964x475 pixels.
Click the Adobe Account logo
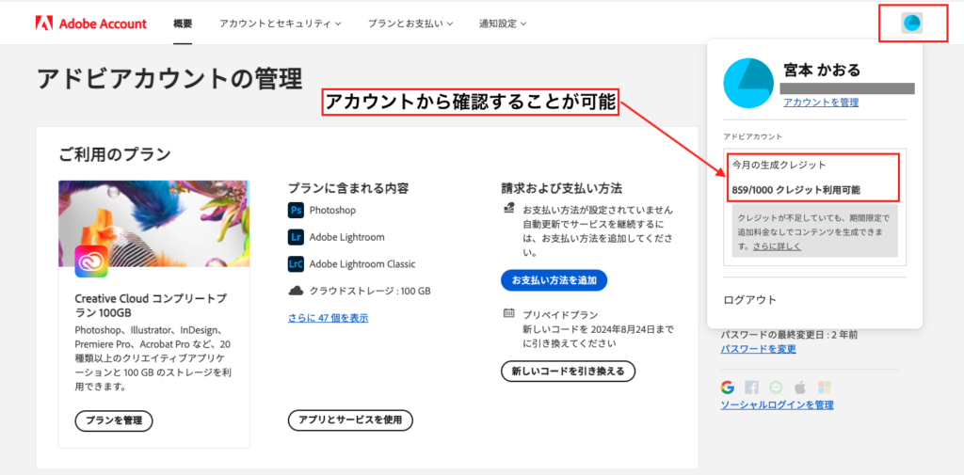[91, 24]
